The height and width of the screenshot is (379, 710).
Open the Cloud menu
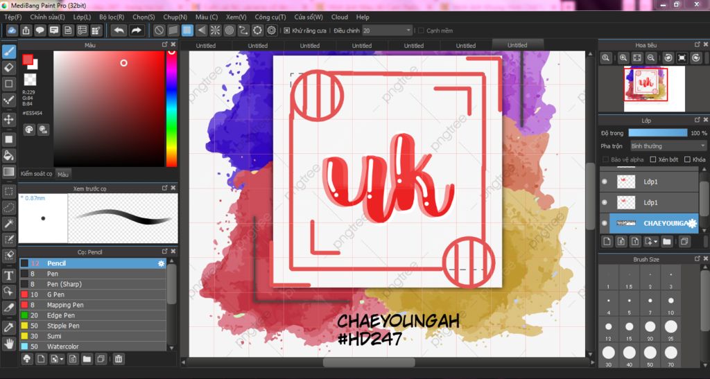[x=340, y=17]
